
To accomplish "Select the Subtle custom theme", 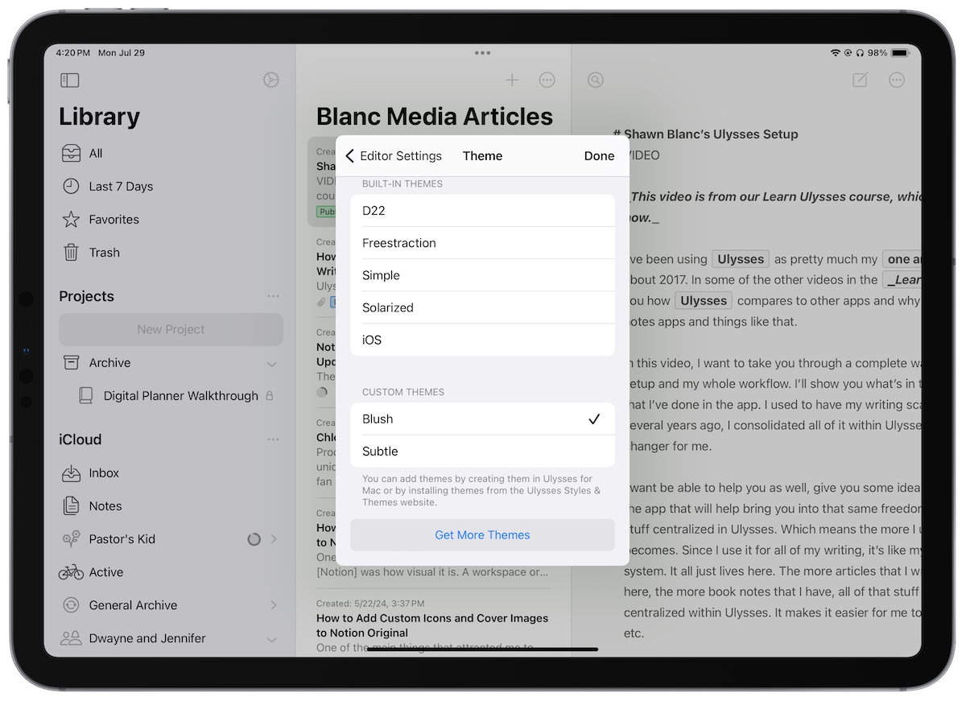I will [481, 452].
